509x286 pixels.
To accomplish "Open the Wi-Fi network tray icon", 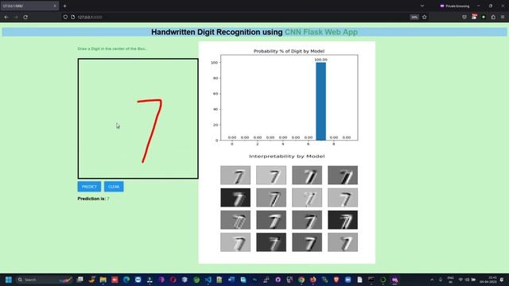I will [x=460, y=280].
